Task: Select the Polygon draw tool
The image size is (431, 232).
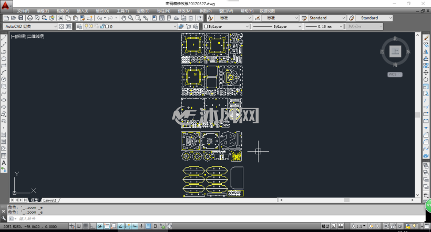Action: [4, 59]
